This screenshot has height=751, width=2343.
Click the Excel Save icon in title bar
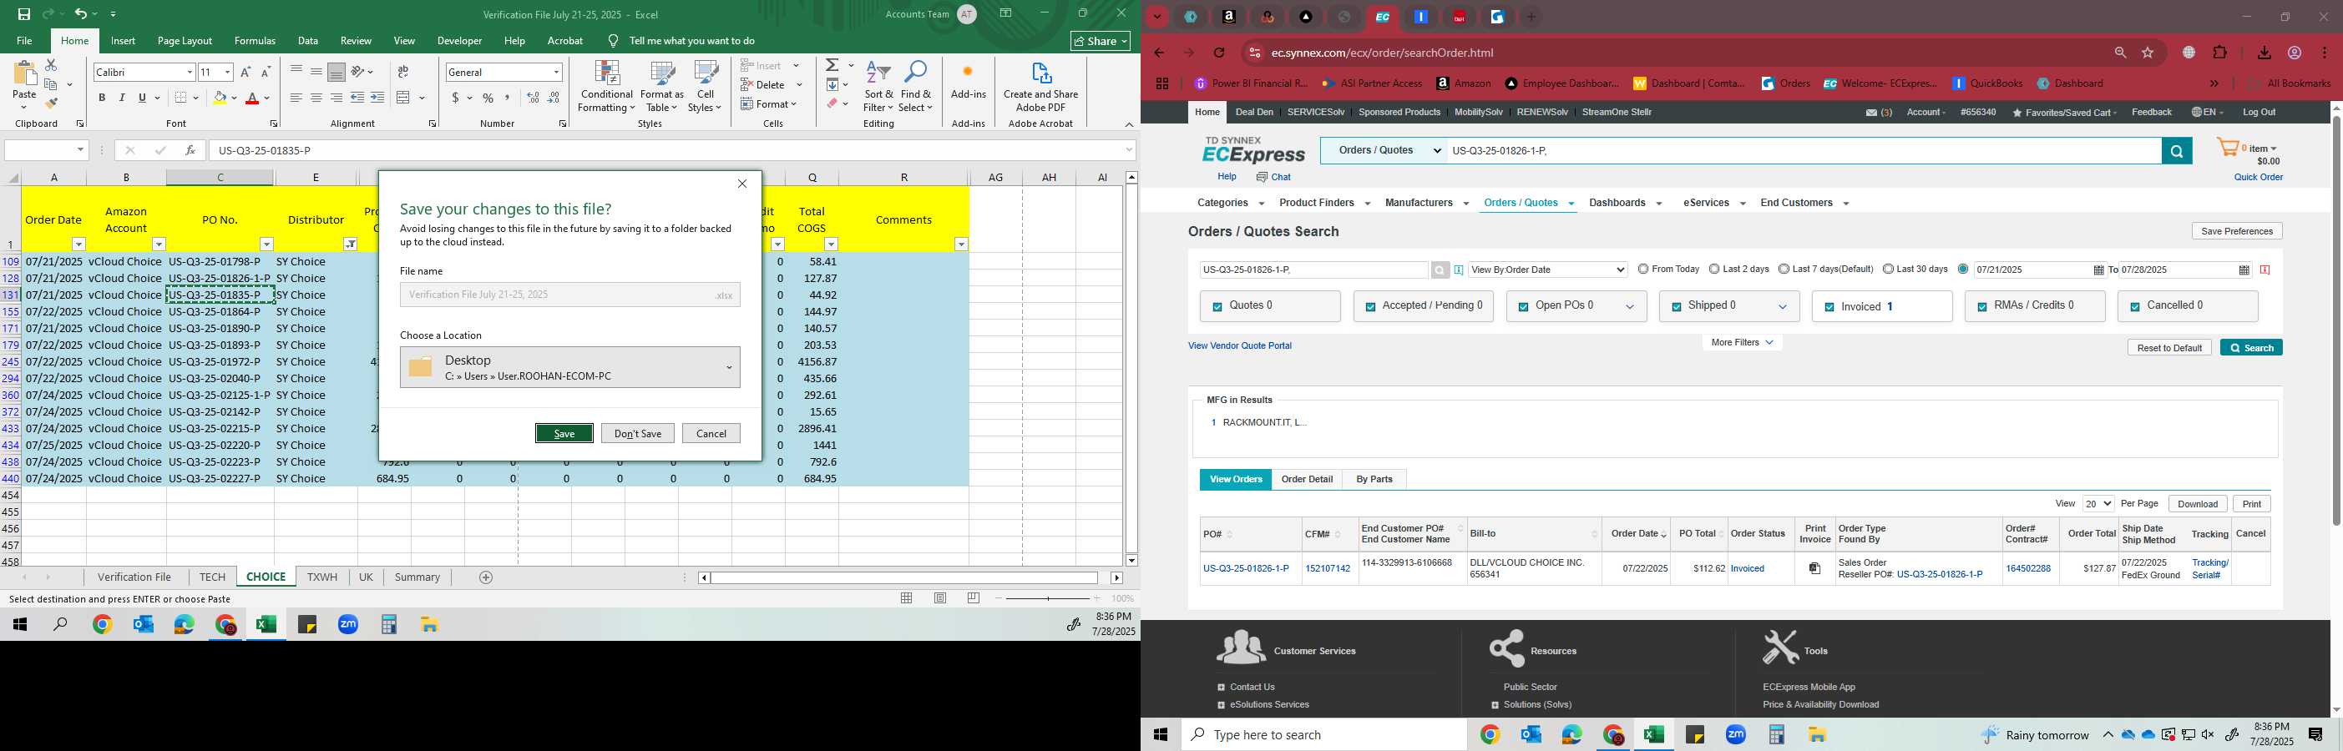[23, 14]
